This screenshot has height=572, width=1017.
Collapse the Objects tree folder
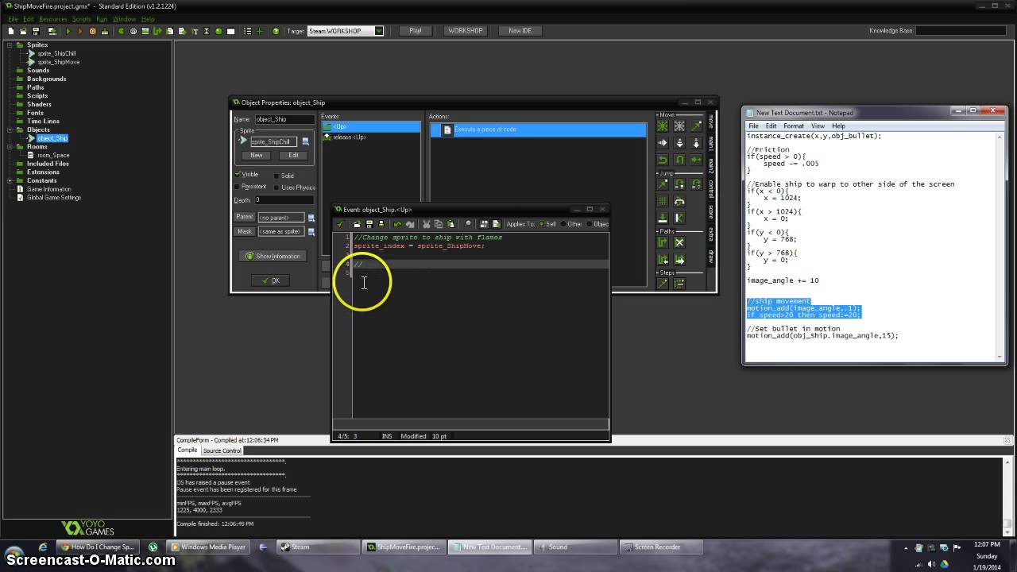click(10, 129)
